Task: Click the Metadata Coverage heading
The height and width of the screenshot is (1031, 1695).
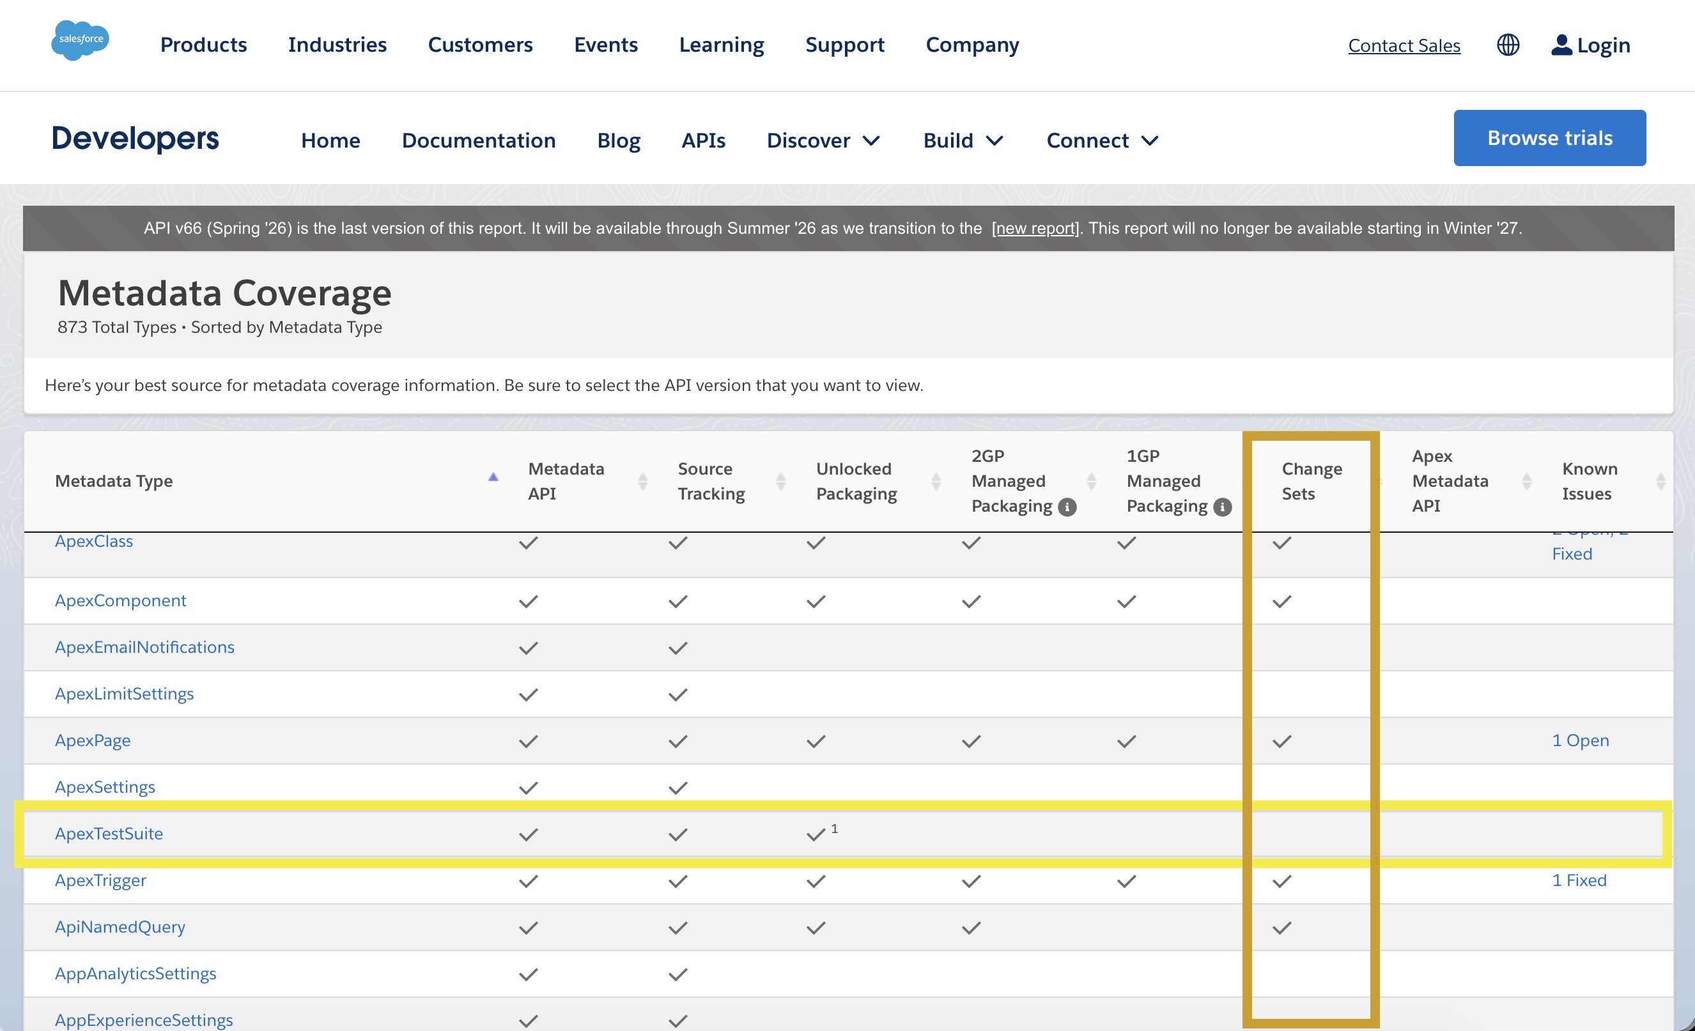Action: [224, 293]
